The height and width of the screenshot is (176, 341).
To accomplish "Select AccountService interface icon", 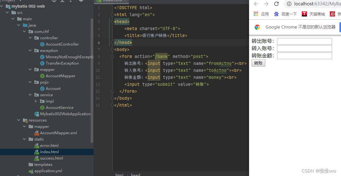I will click(x=42, y=108).
